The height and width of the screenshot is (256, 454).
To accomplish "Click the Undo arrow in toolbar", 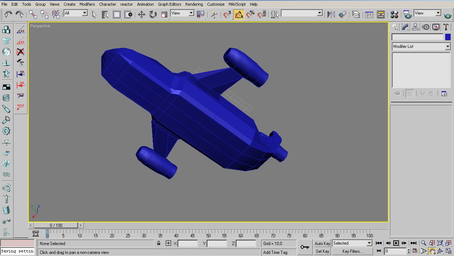I will [x=8, y=15].
